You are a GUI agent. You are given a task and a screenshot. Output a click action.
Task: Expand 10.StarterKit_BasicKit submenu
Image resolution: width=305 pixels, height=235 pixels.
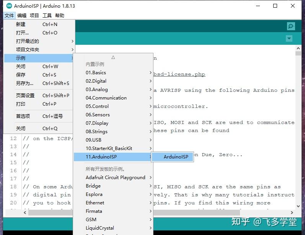coord(113,148)
